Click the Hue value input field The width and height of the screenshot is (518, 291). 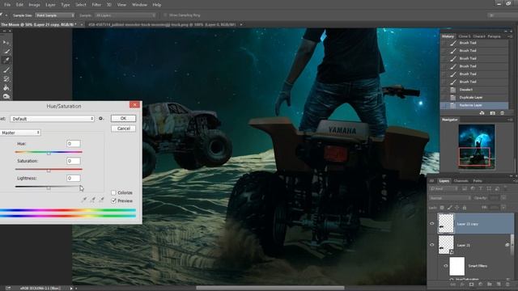[x=74, y=144]
